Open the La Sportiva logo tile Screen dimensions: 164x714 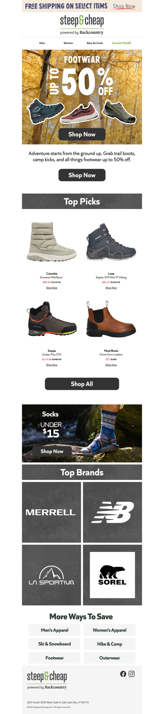click(x=51, y=575)
